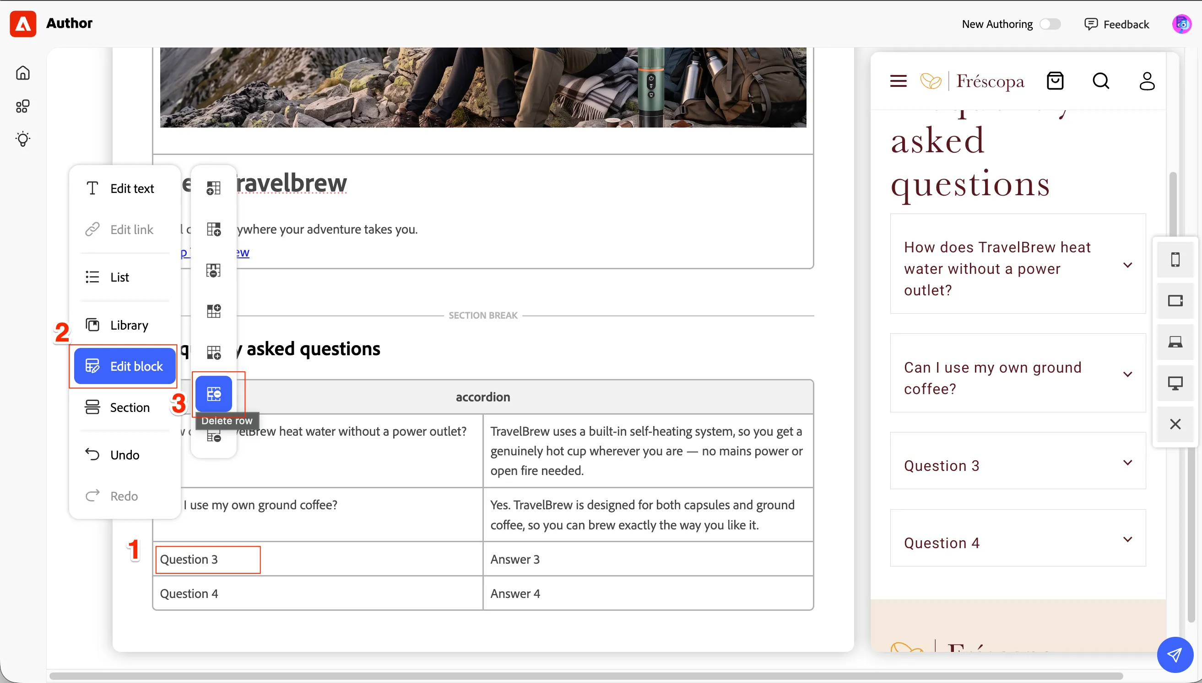Select the mobile phone preview device icon
The width and height of the screenshot is (1202, 683).
[1175, 259]
